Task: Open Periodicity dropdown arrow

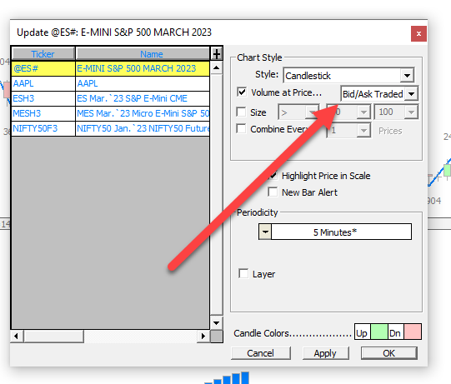Action: (x=265, y=232)
